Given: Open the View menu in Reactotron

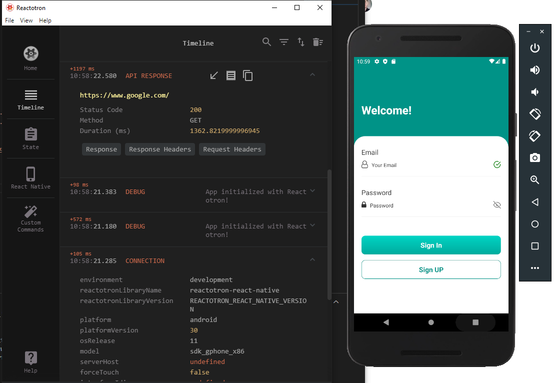Looking at the screenshot, I should [x=26, y=20].
